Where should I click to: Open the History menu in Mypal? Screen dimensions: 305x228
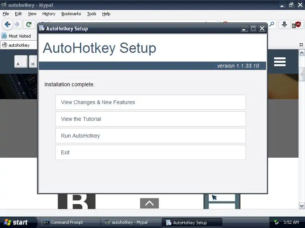[49, 14]
